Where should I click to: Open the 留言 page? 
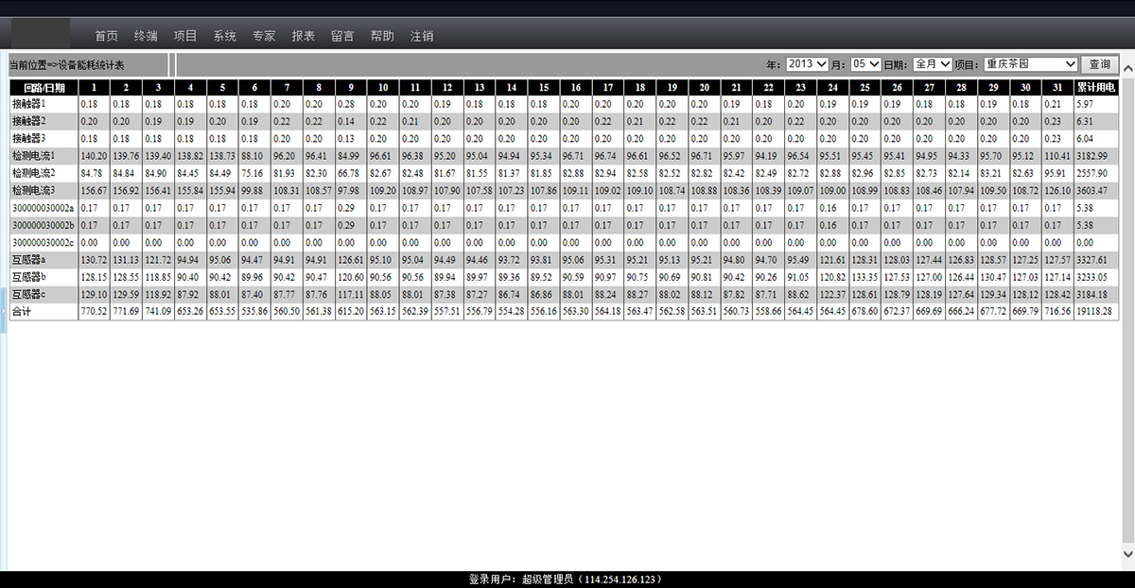point(342,36)
